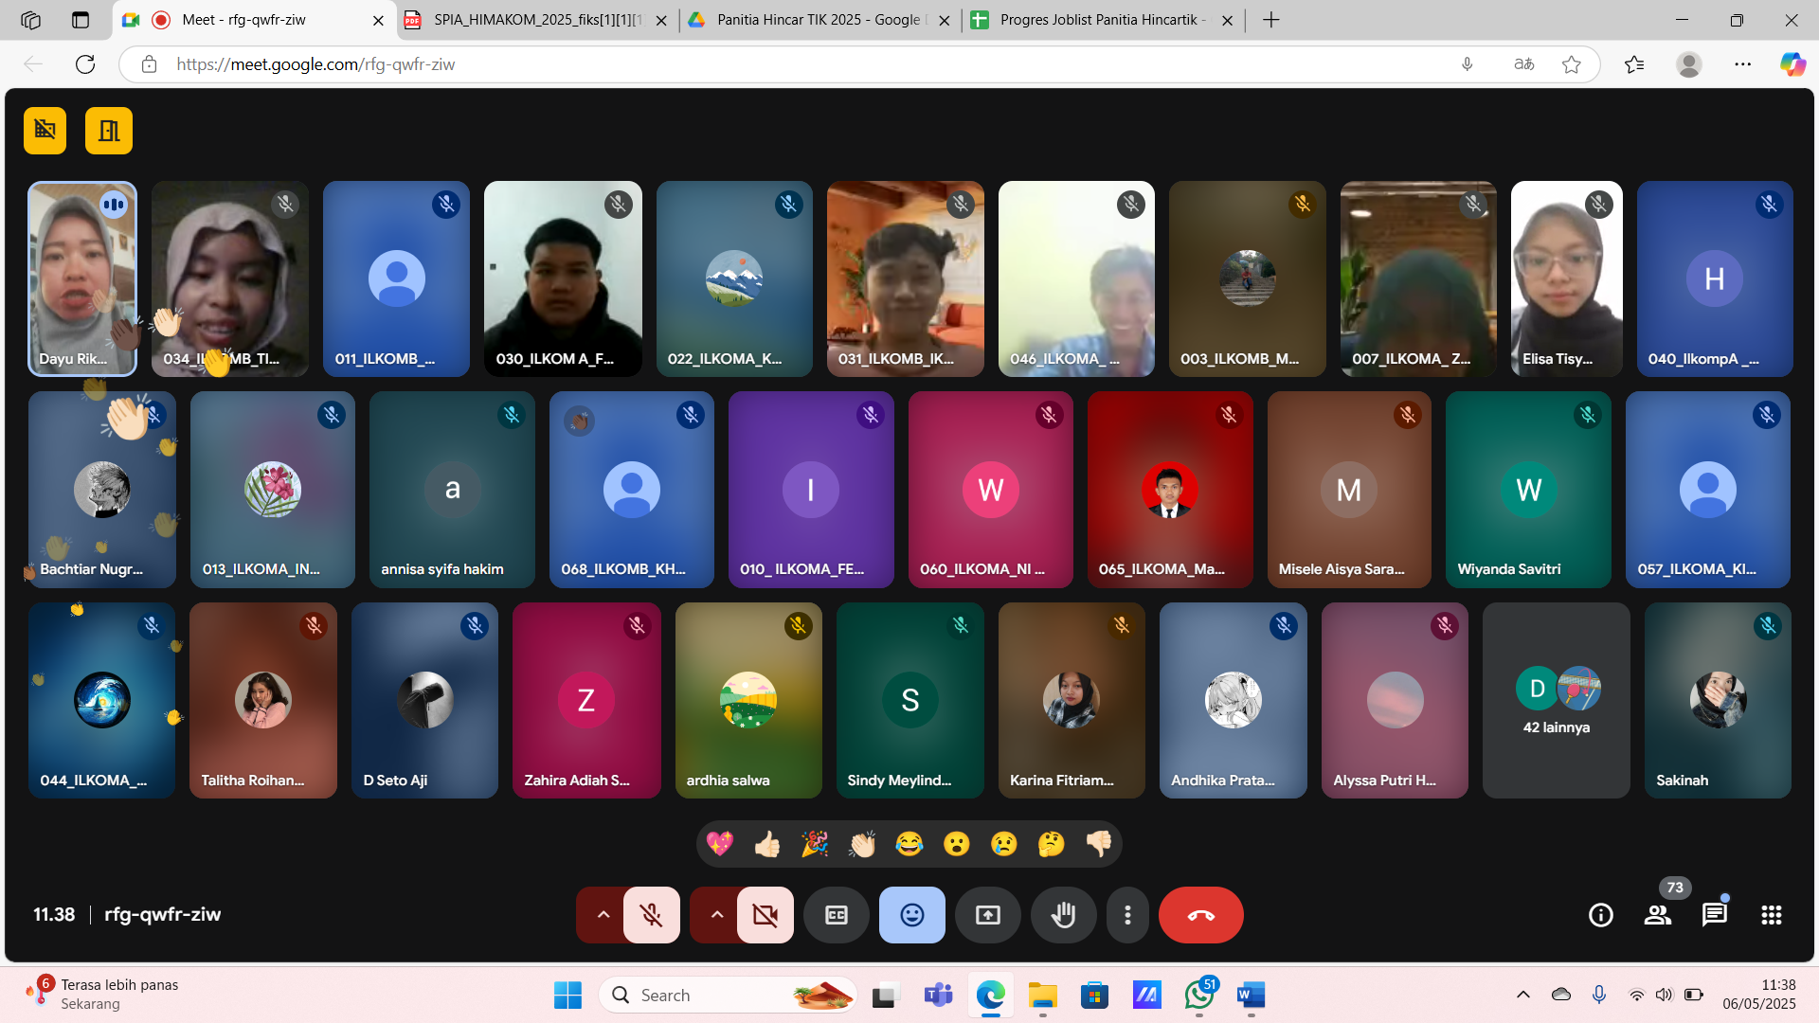Screen dimensions: 1819x1023
Task: Open WhatsApp from the taskbar
Action: click(x=1199, y=996)
